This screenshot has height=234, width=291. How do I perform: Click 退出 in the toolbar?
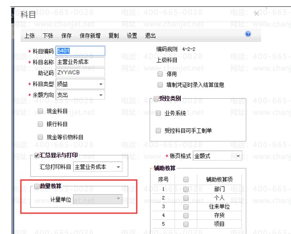150,36
